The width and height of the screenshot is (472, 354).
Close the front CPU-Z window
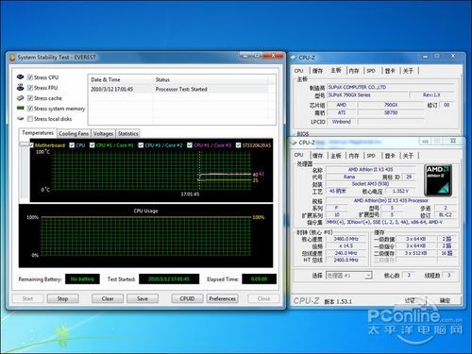coord(452,141)
